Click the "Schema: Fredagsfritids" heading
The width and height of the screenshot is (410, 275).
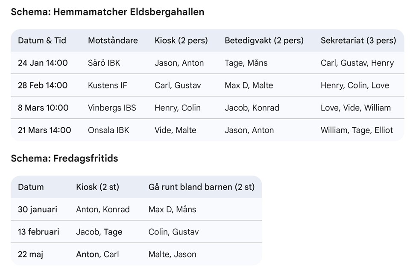pos(64,158)
